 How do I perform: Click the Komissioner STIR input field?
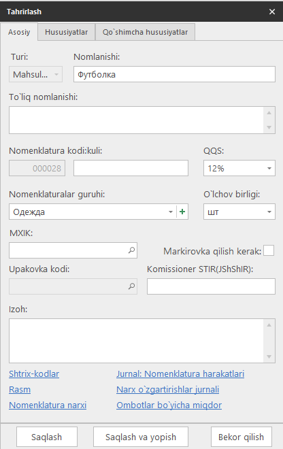[x=211, y=286]
